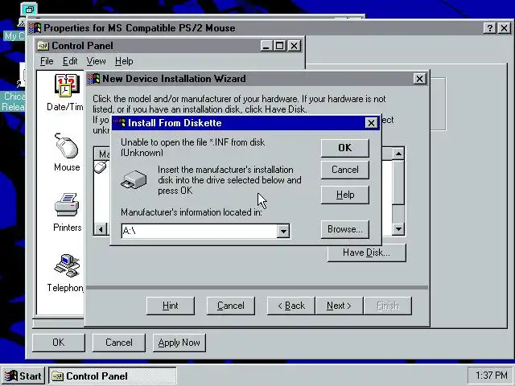515x386 pixels.
Task: Click Cancel in the New Device Installation Wizard
Action: pyautogui.click(x=231, y=306)
